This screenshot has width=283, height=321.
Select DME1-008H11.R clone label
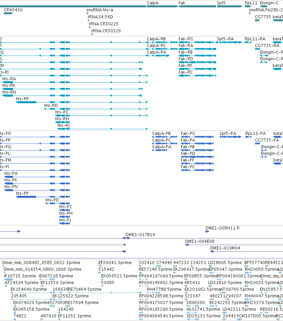point(222,228)
